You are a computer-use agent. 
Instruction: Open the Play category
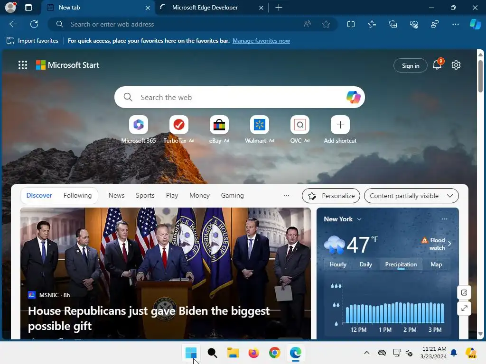pos(172,196)
